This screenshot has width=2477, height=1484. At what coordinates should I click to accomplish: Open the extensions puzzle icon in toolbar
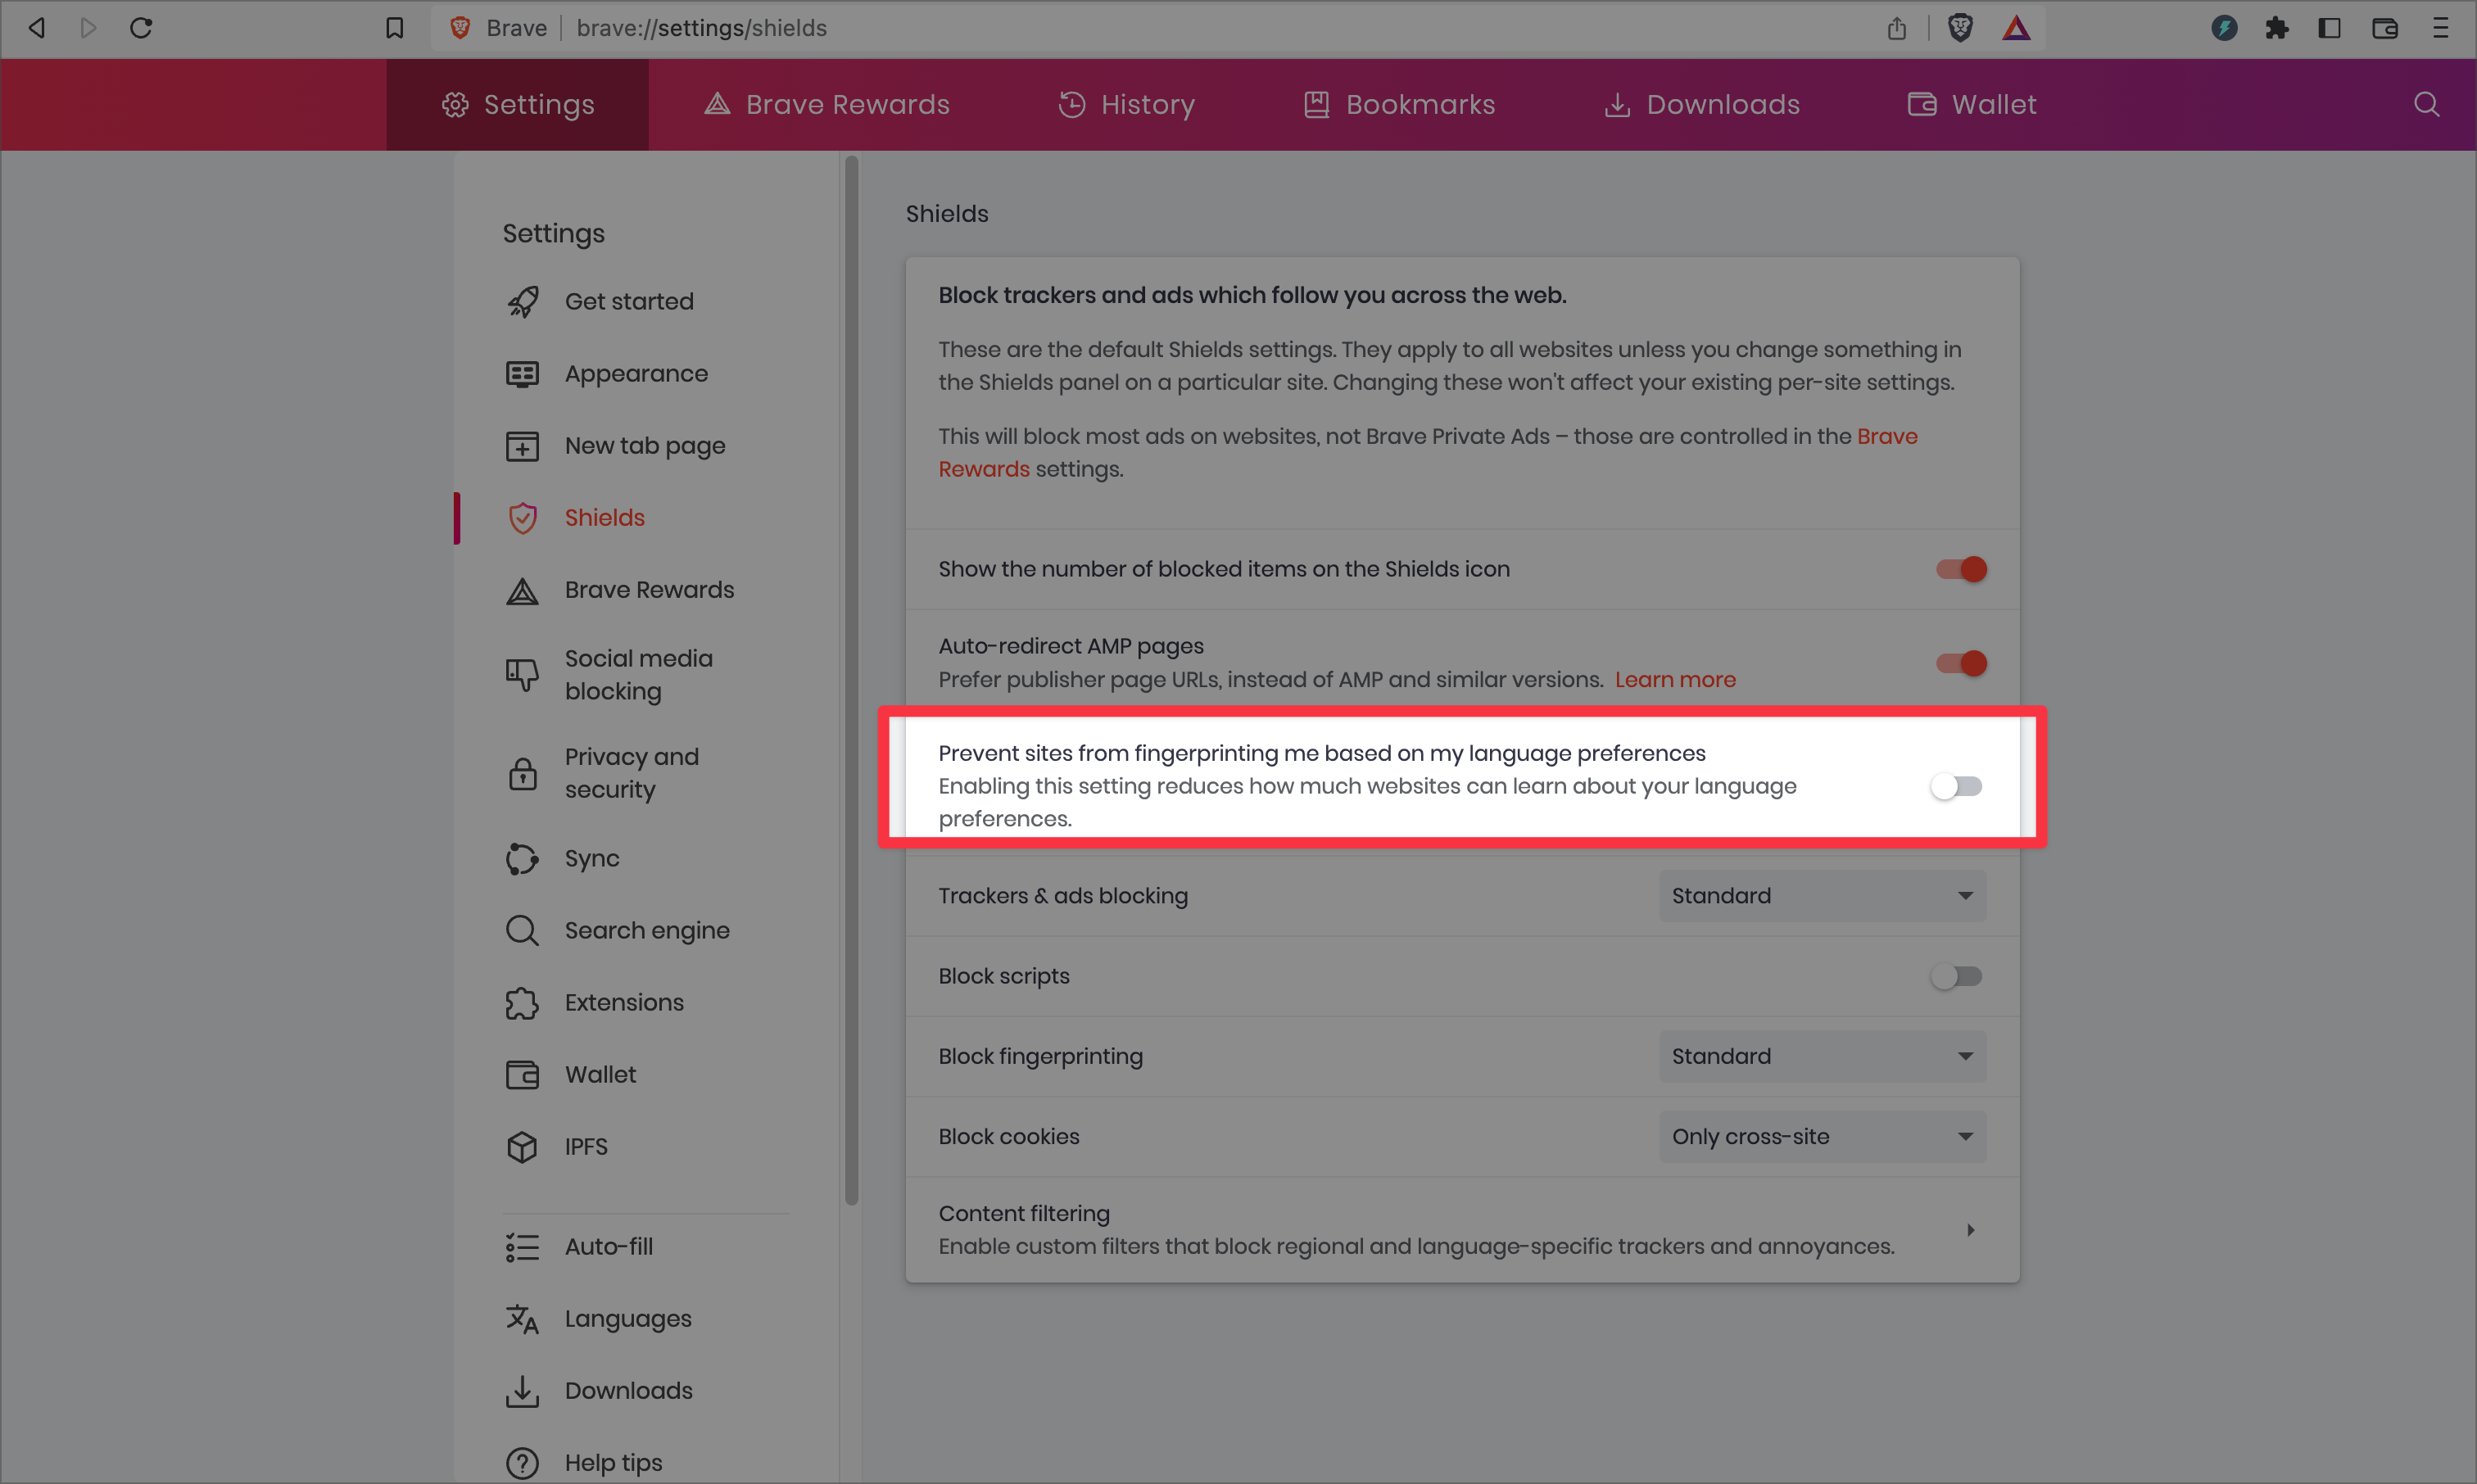click(2277, 28)
